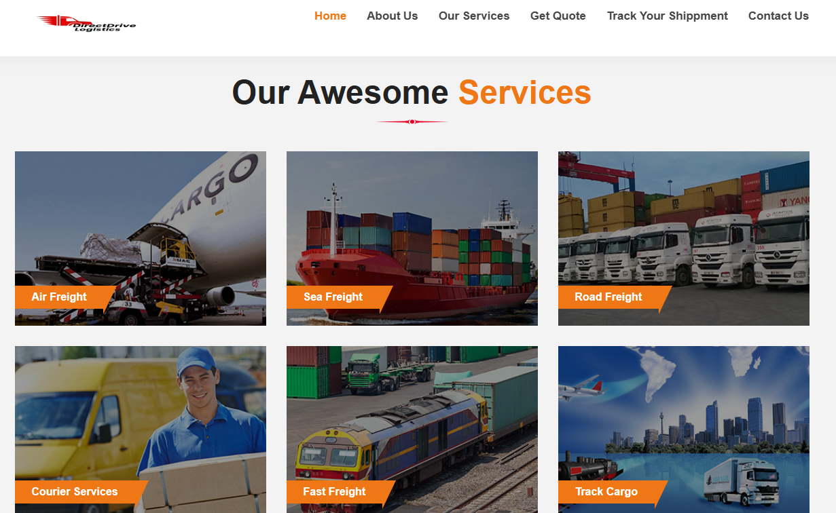Image resolution: width=836 pixels, height=513 pixels.
Task: Go to the About Us page
Action: click(x=392, y=16)
